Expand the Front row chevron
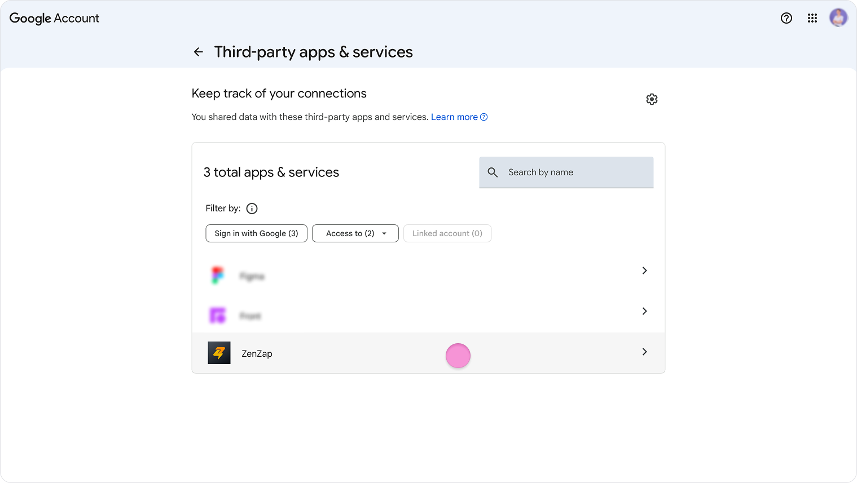The width and height of the screenshot is (857, 483). (x=644, y=311)
